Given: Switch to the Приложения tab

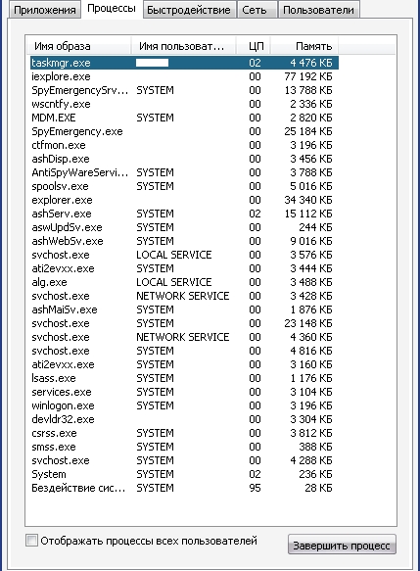Looking at the screenshot, I should click(44, 10).
